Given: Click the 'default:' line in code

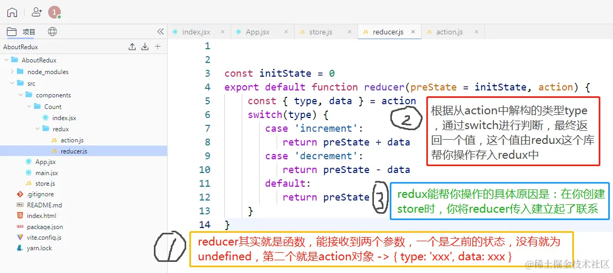Looking at the screenshot, I should pos(288,183).
